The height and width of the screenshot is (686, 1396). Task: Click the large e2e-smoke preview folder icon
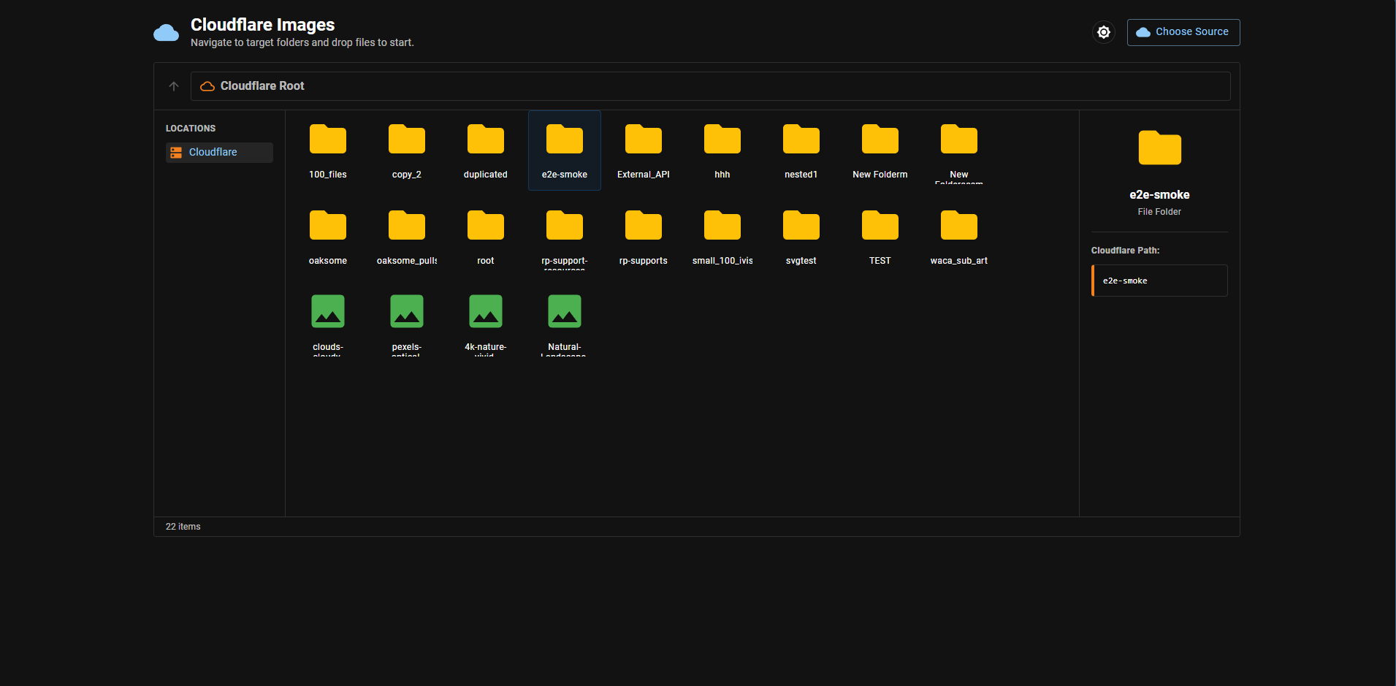[1159, 148]
